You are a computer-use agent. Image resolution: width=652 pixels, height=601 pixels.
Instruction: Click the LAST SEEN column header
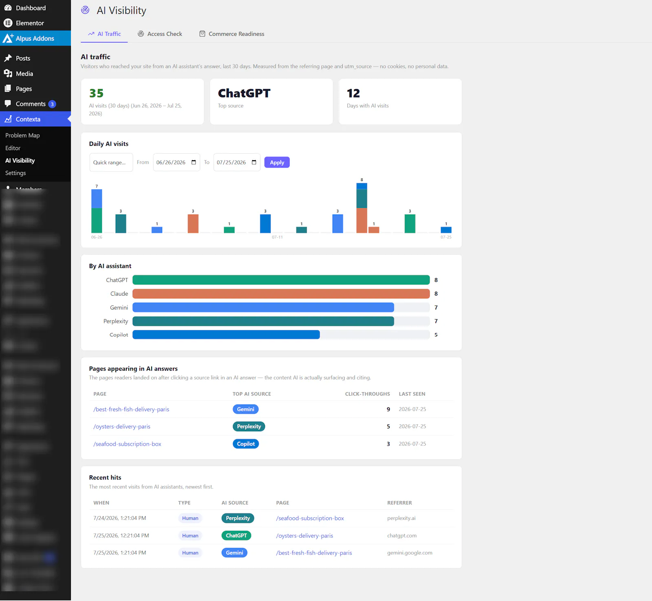(412, 394)
